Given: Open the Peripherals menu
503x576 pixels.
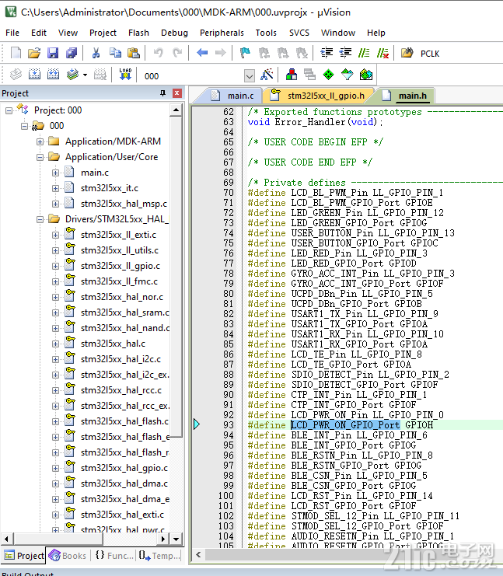Looking at the screenshot, I should (222, 33).
